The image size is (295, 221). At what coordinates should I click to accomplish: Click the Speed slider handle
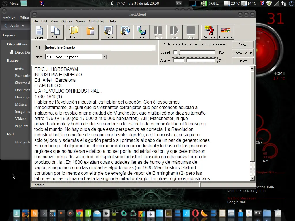pyautogui.click(x=179, y=52)
